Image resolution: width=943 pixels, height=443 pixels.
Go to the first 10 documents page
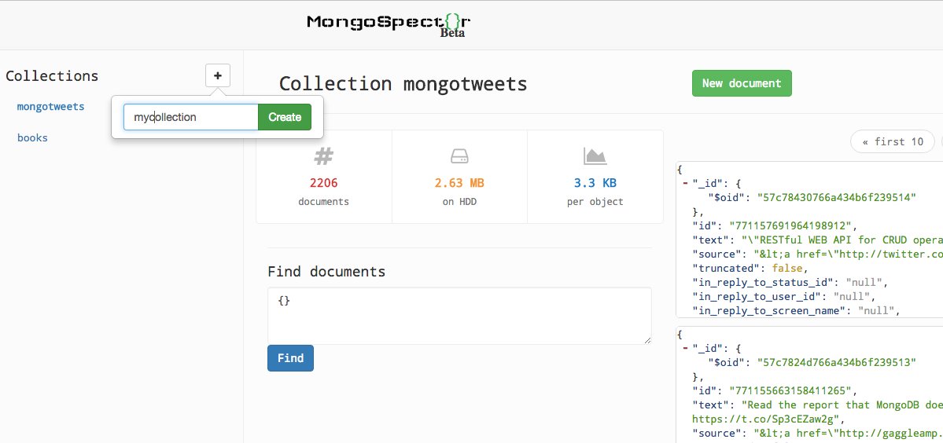tap(892, 141)
